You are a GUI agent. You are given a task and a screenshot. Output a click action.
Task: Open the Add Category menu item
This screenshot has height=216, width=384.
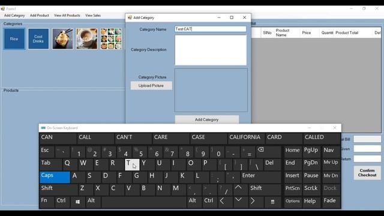point(14,16)
